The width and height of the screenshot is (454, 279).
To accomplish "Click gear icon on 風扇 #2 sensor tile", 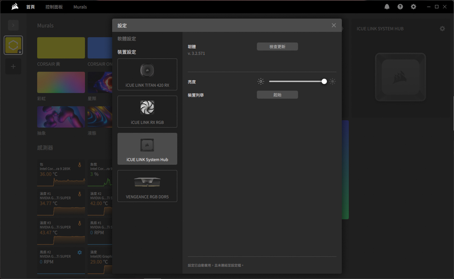I will coord(79,253).
